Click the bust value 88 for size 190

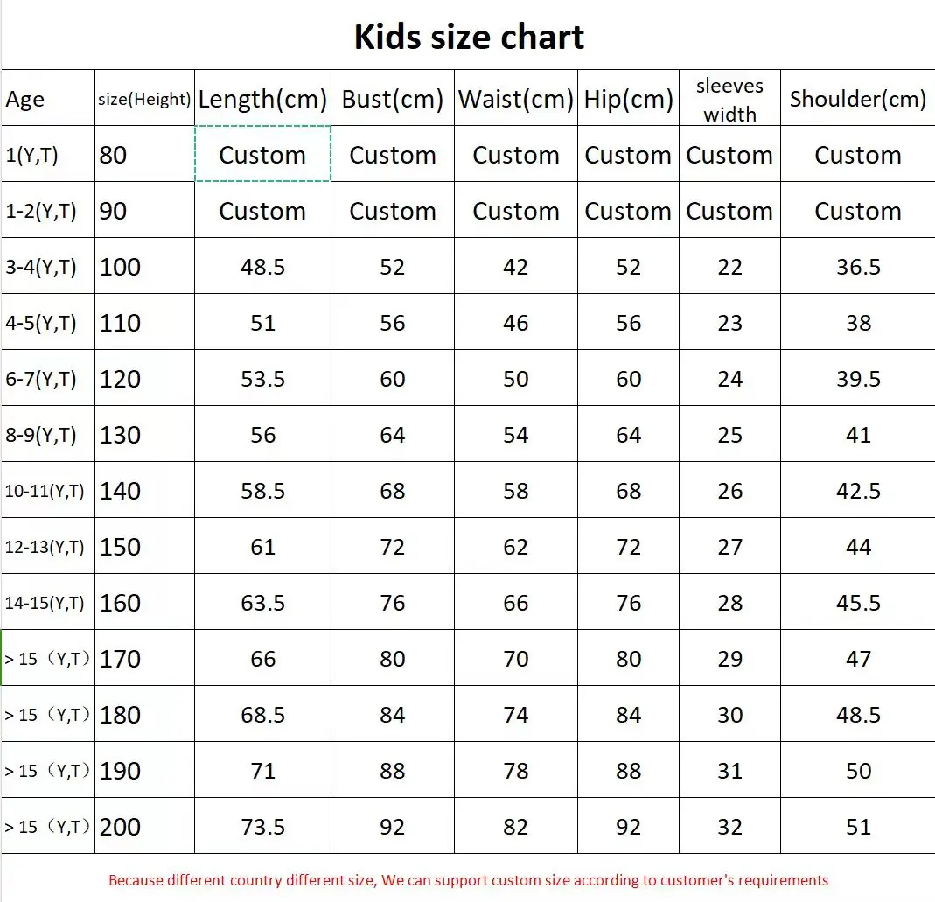pos(392,771)
